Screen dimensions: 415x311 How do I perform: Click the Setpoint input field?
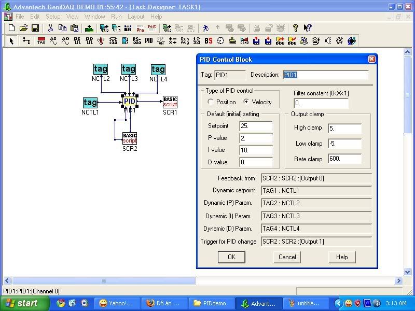256,126
